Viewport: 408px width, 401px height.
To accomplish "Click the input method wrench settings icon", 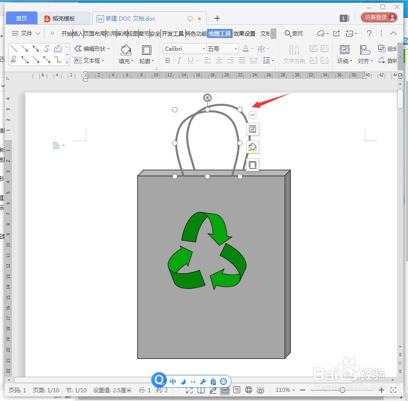I will pos(203,381).
